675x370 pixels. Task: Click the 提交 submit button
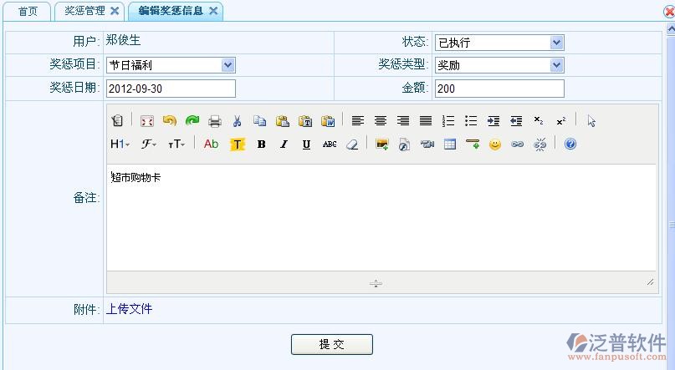tap(331, 344)
